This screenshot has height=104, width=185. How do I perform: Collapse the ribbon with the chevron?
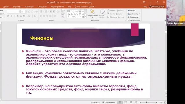[x=165, y=21]
